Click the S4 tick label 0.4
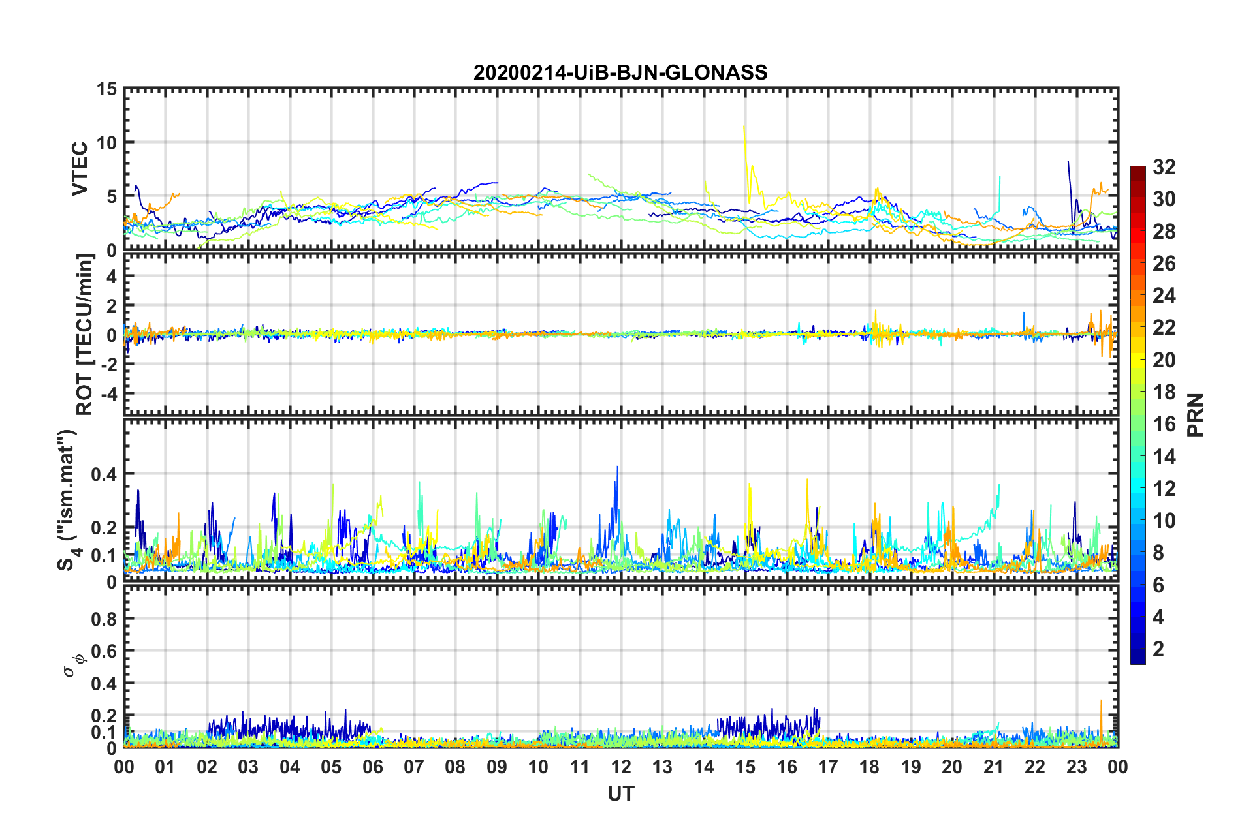The width and height of the screenshot is (1242, 830). [104, 474]
